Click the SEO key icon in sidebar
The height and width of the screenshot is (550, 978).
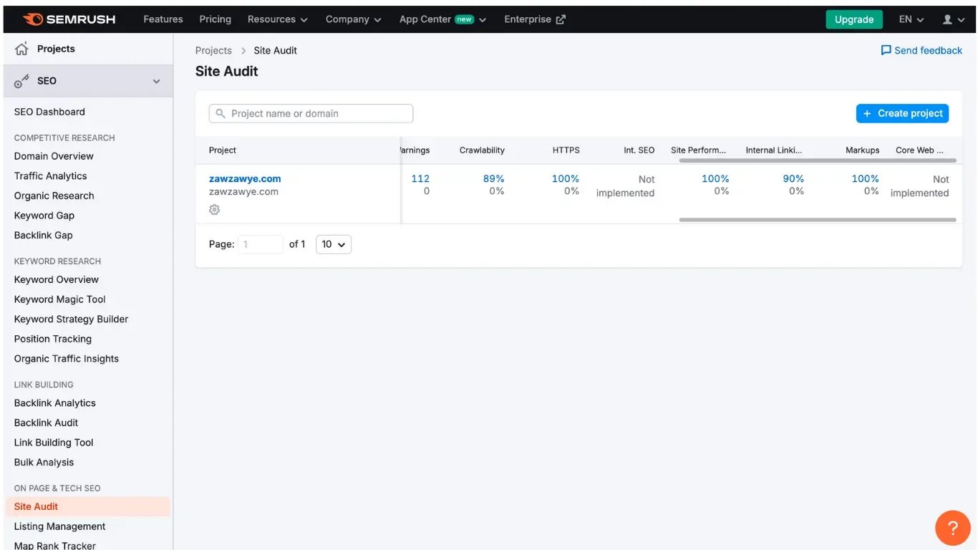click(22, 81)
